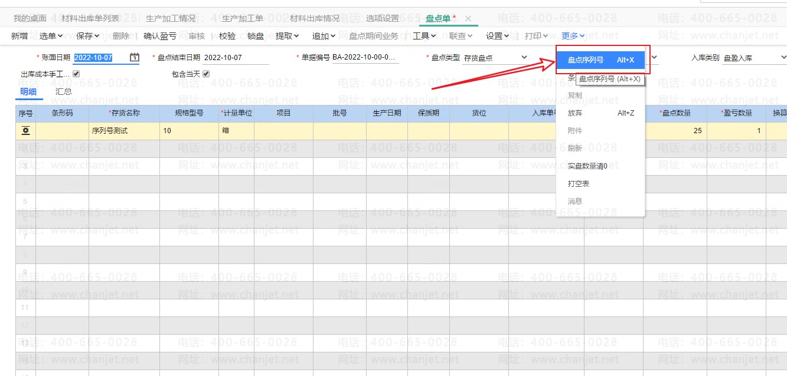
Task: Click 打空表 in the more menu
Action: [579, 184]
